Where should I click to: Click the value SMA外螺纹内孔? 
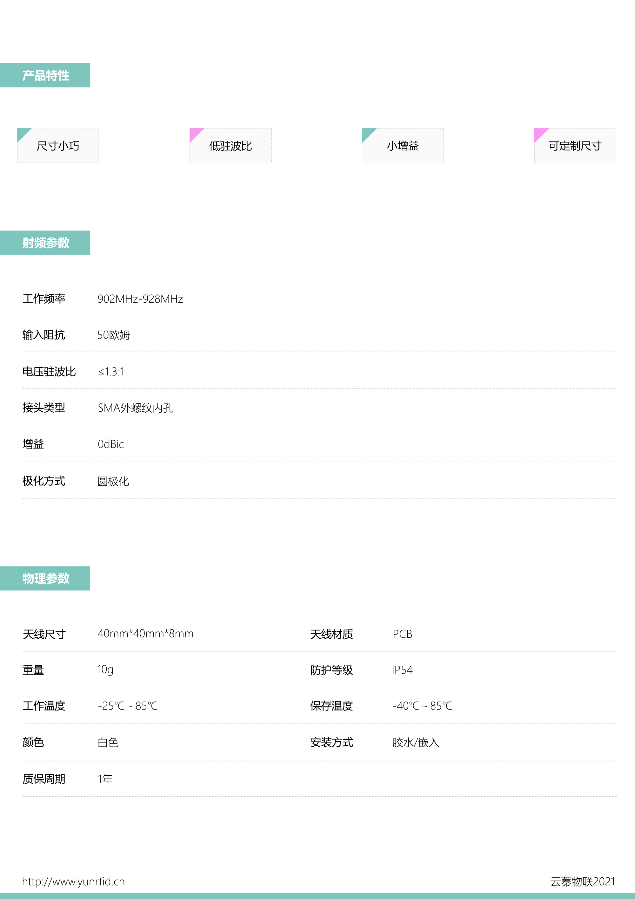pos(136,408)
